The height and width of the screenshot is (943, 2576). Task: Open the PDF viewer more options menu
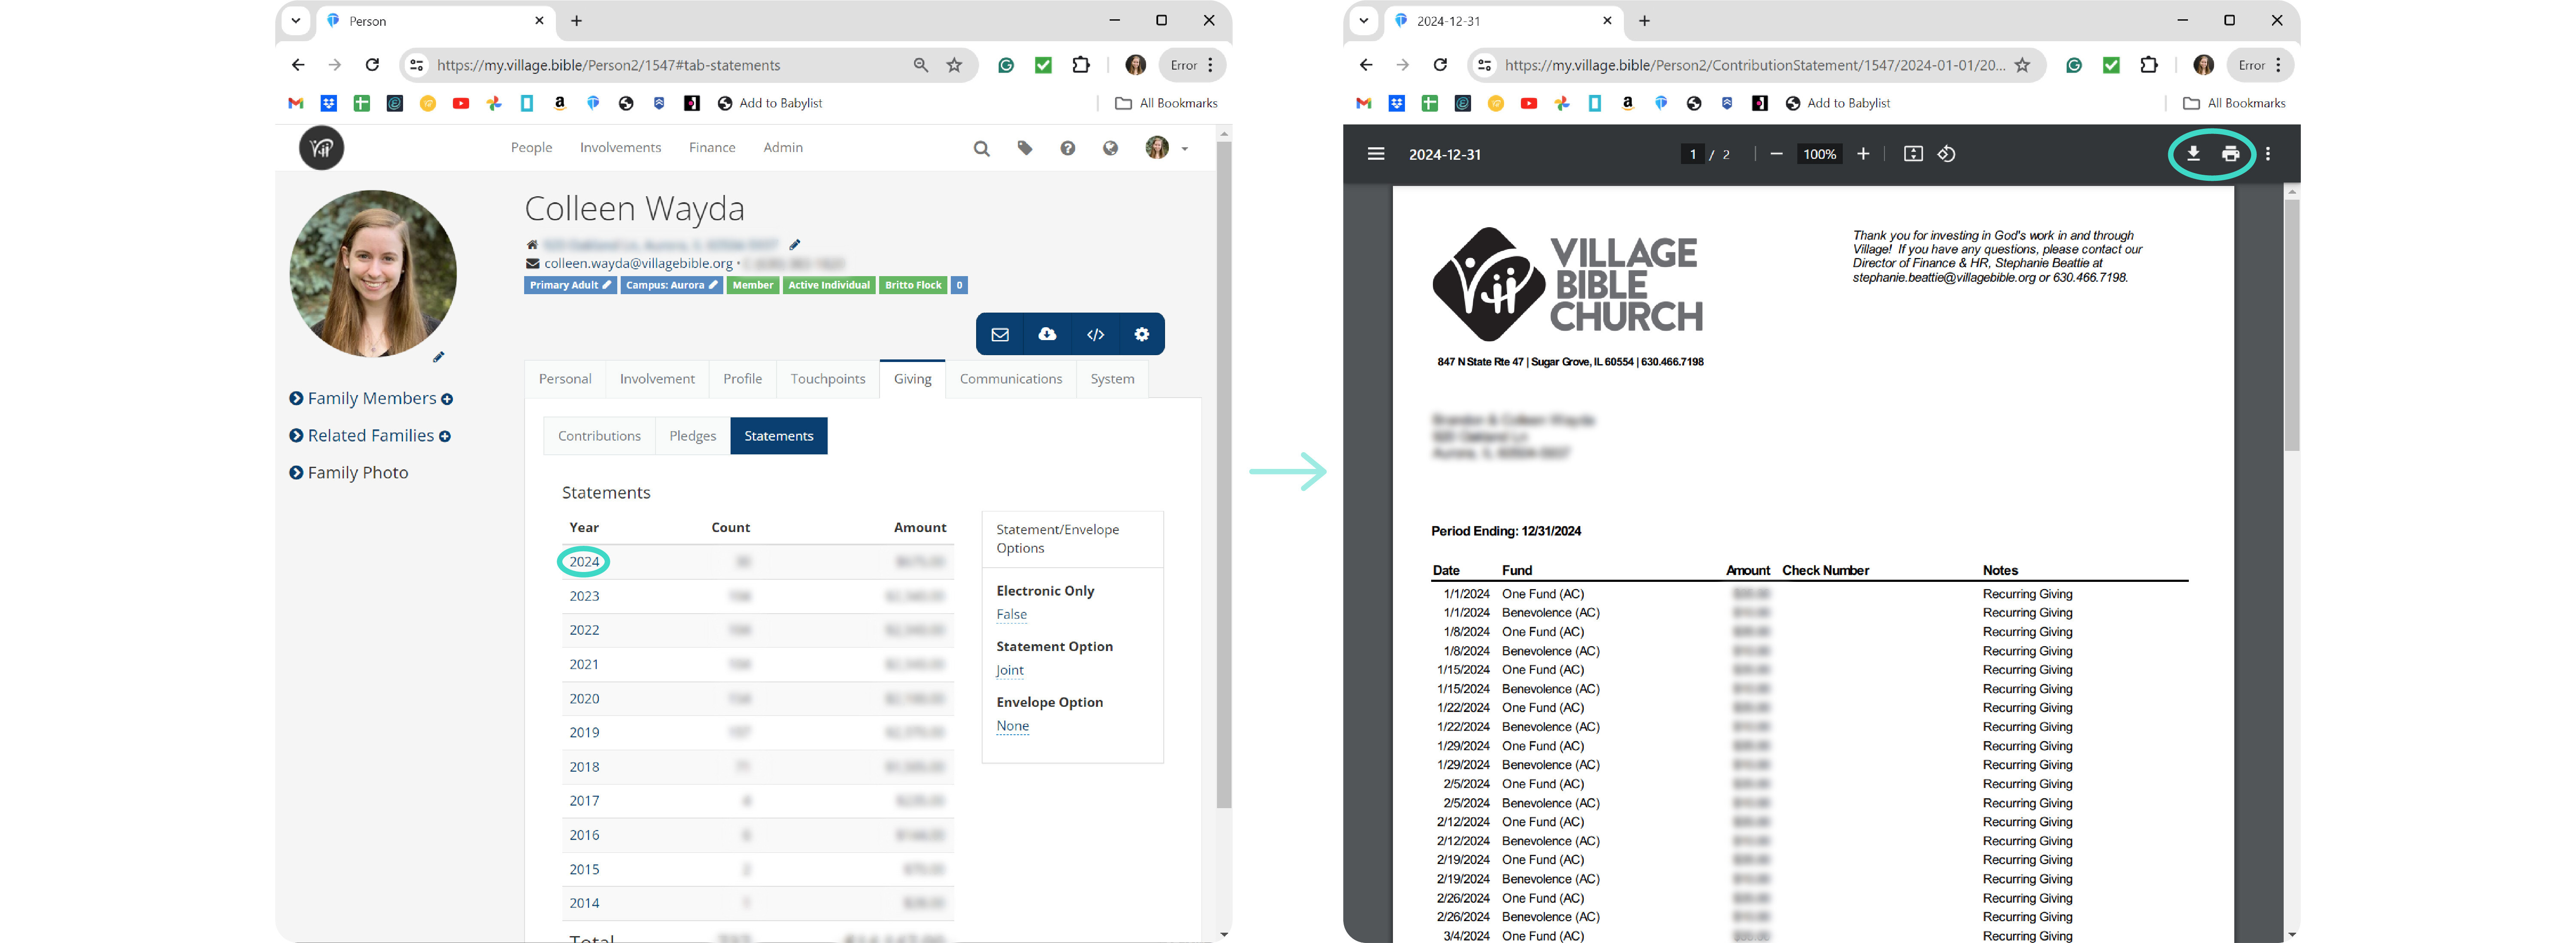(x=2268, y=154)
